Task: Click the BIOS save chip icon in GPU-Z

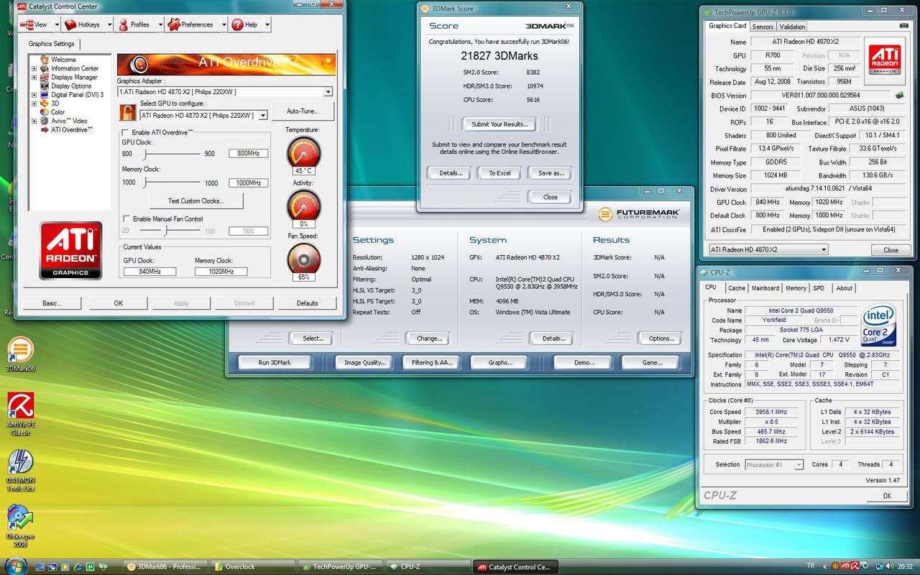Action: coord(899,95)
